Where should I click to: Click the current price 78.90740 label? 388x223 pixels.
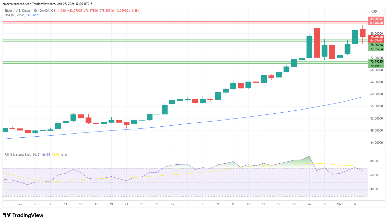(377, 37)
